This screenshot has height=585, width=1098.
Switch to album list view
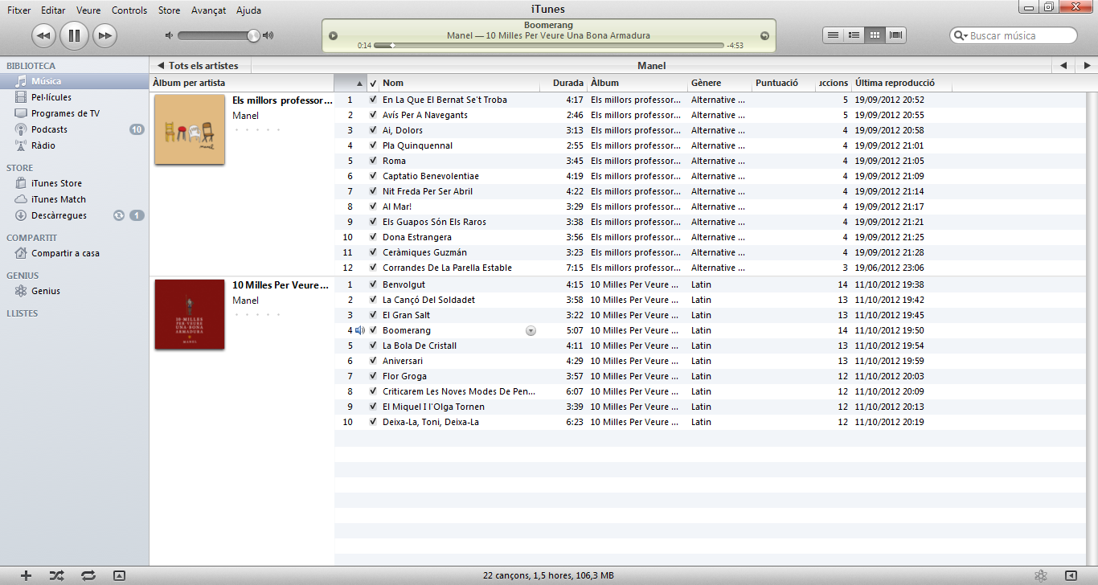854,35
